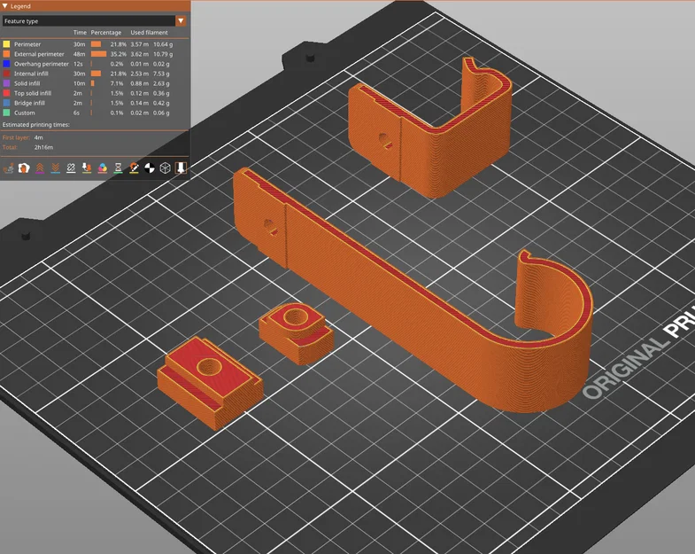Click the Total 2h16m time value
The width and height of the screenshot is (695, 554).
tap(43, 147)
